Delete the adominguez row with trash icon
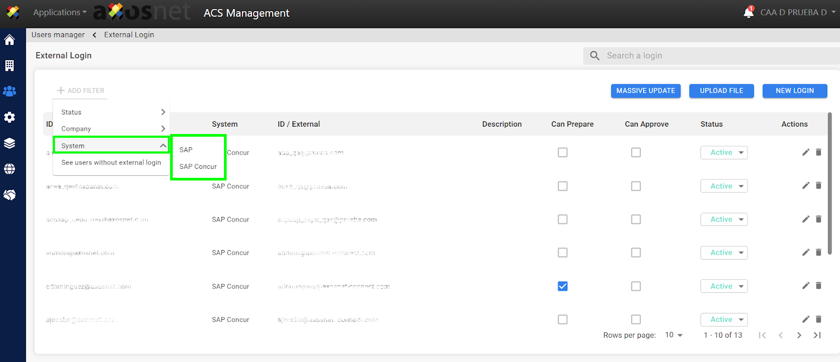 (818, 286)
